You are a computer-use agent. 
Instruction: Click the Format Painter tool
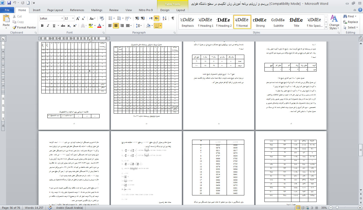pos(24,27)
